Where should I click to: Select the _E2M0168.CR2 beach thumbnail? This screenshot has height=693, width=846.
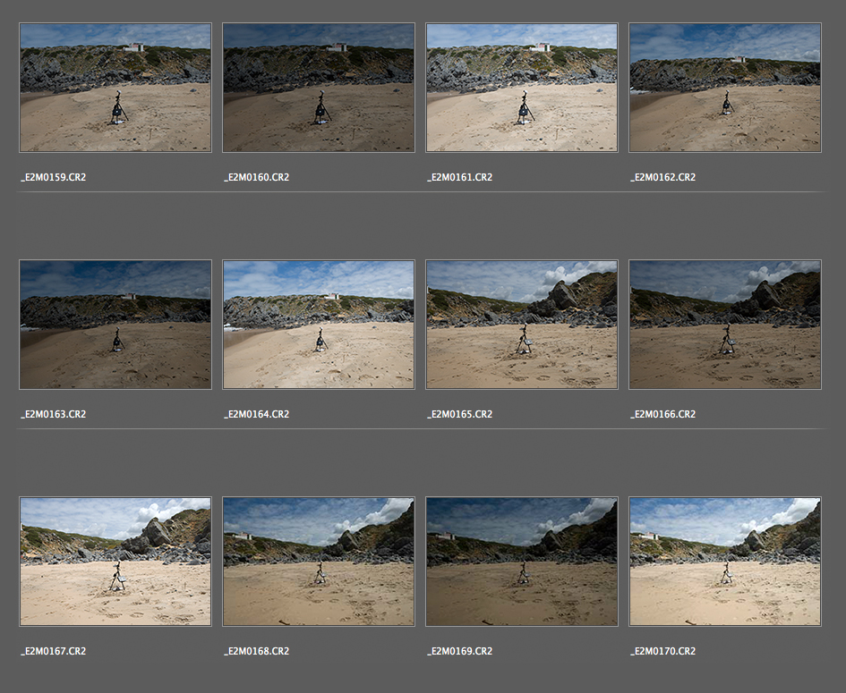319,562
